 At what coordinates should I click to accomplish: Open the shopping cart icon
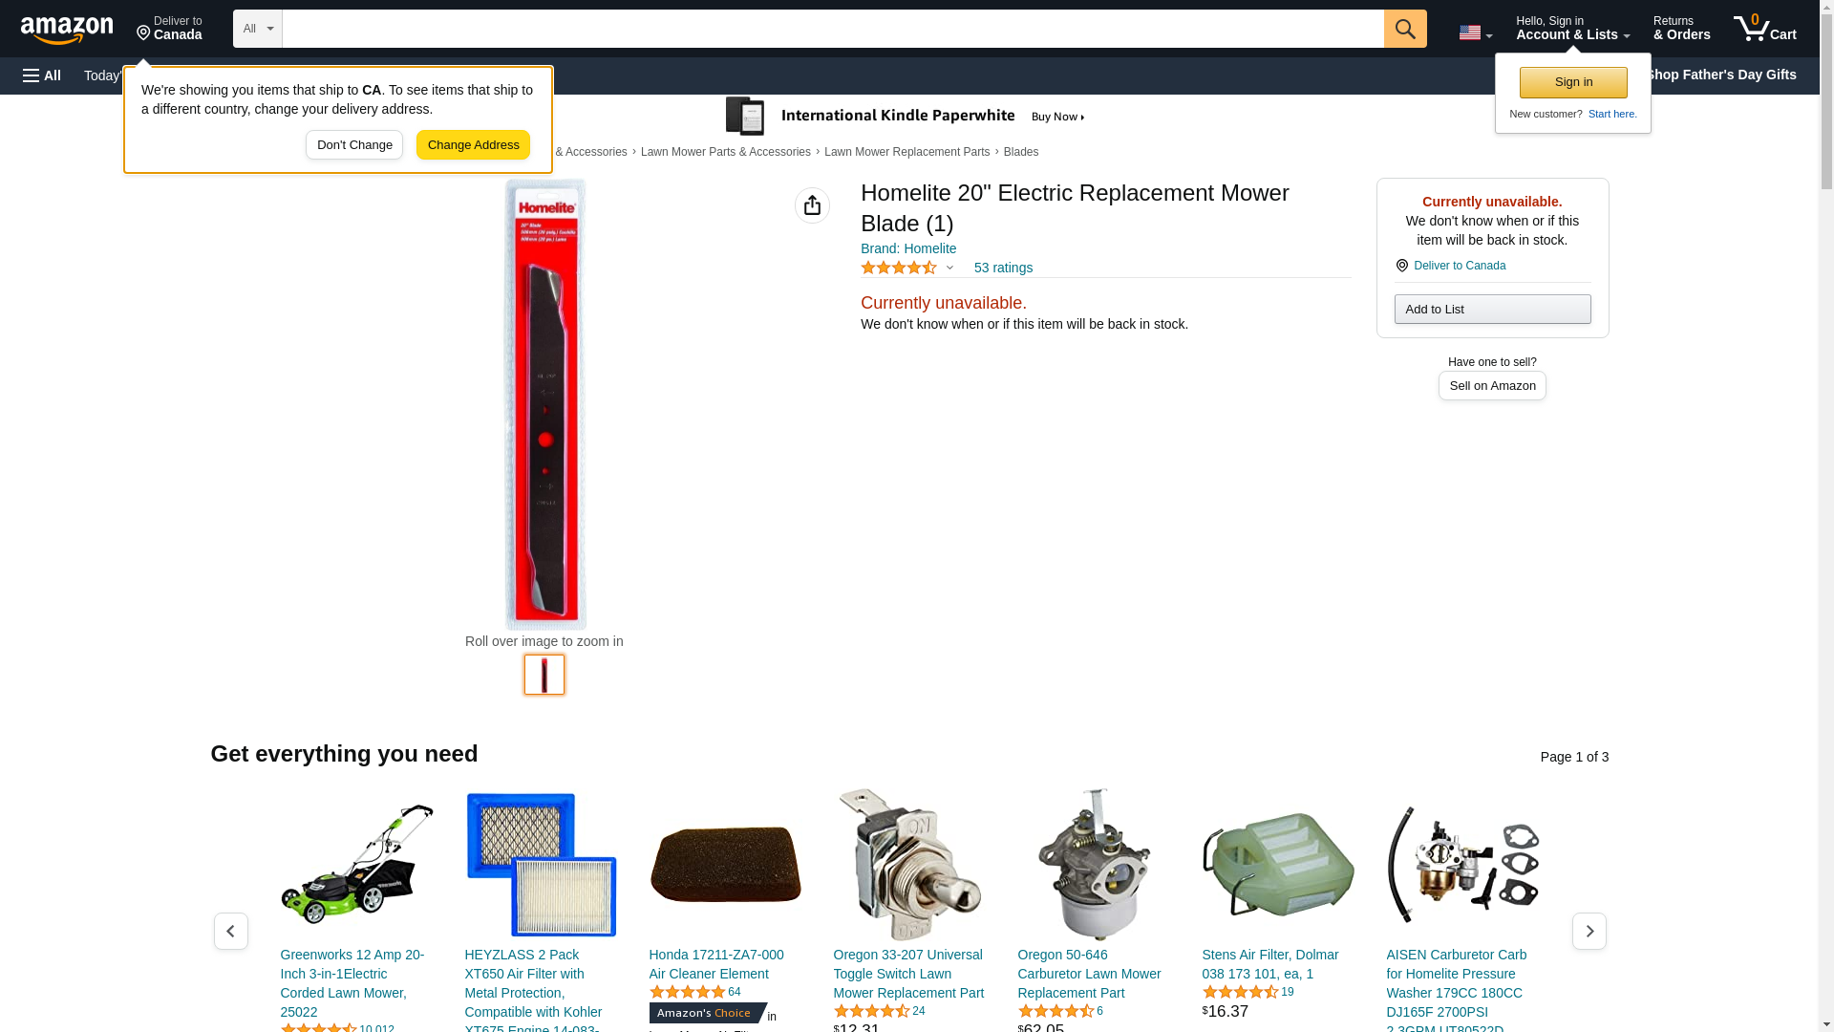1765,29
